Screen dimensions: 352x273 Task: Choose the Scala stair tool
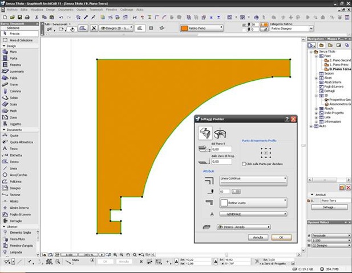[x=14, y=104]
